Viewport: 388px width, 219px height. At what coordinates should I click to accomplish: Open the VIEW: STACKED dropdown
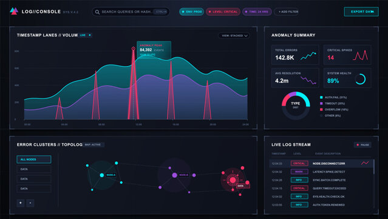(234, 36)
